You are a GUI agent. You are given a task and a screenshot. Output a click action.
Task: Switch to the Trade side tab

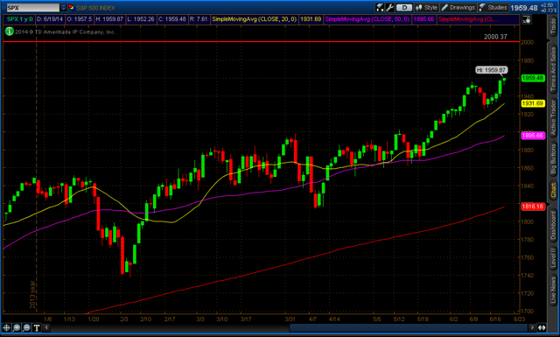pyautogui.click(x=553, y=25)
